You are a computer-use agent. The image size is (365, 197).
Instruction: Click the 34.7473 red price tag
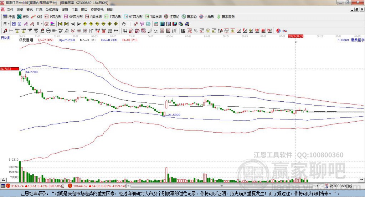tap(10, 69)
